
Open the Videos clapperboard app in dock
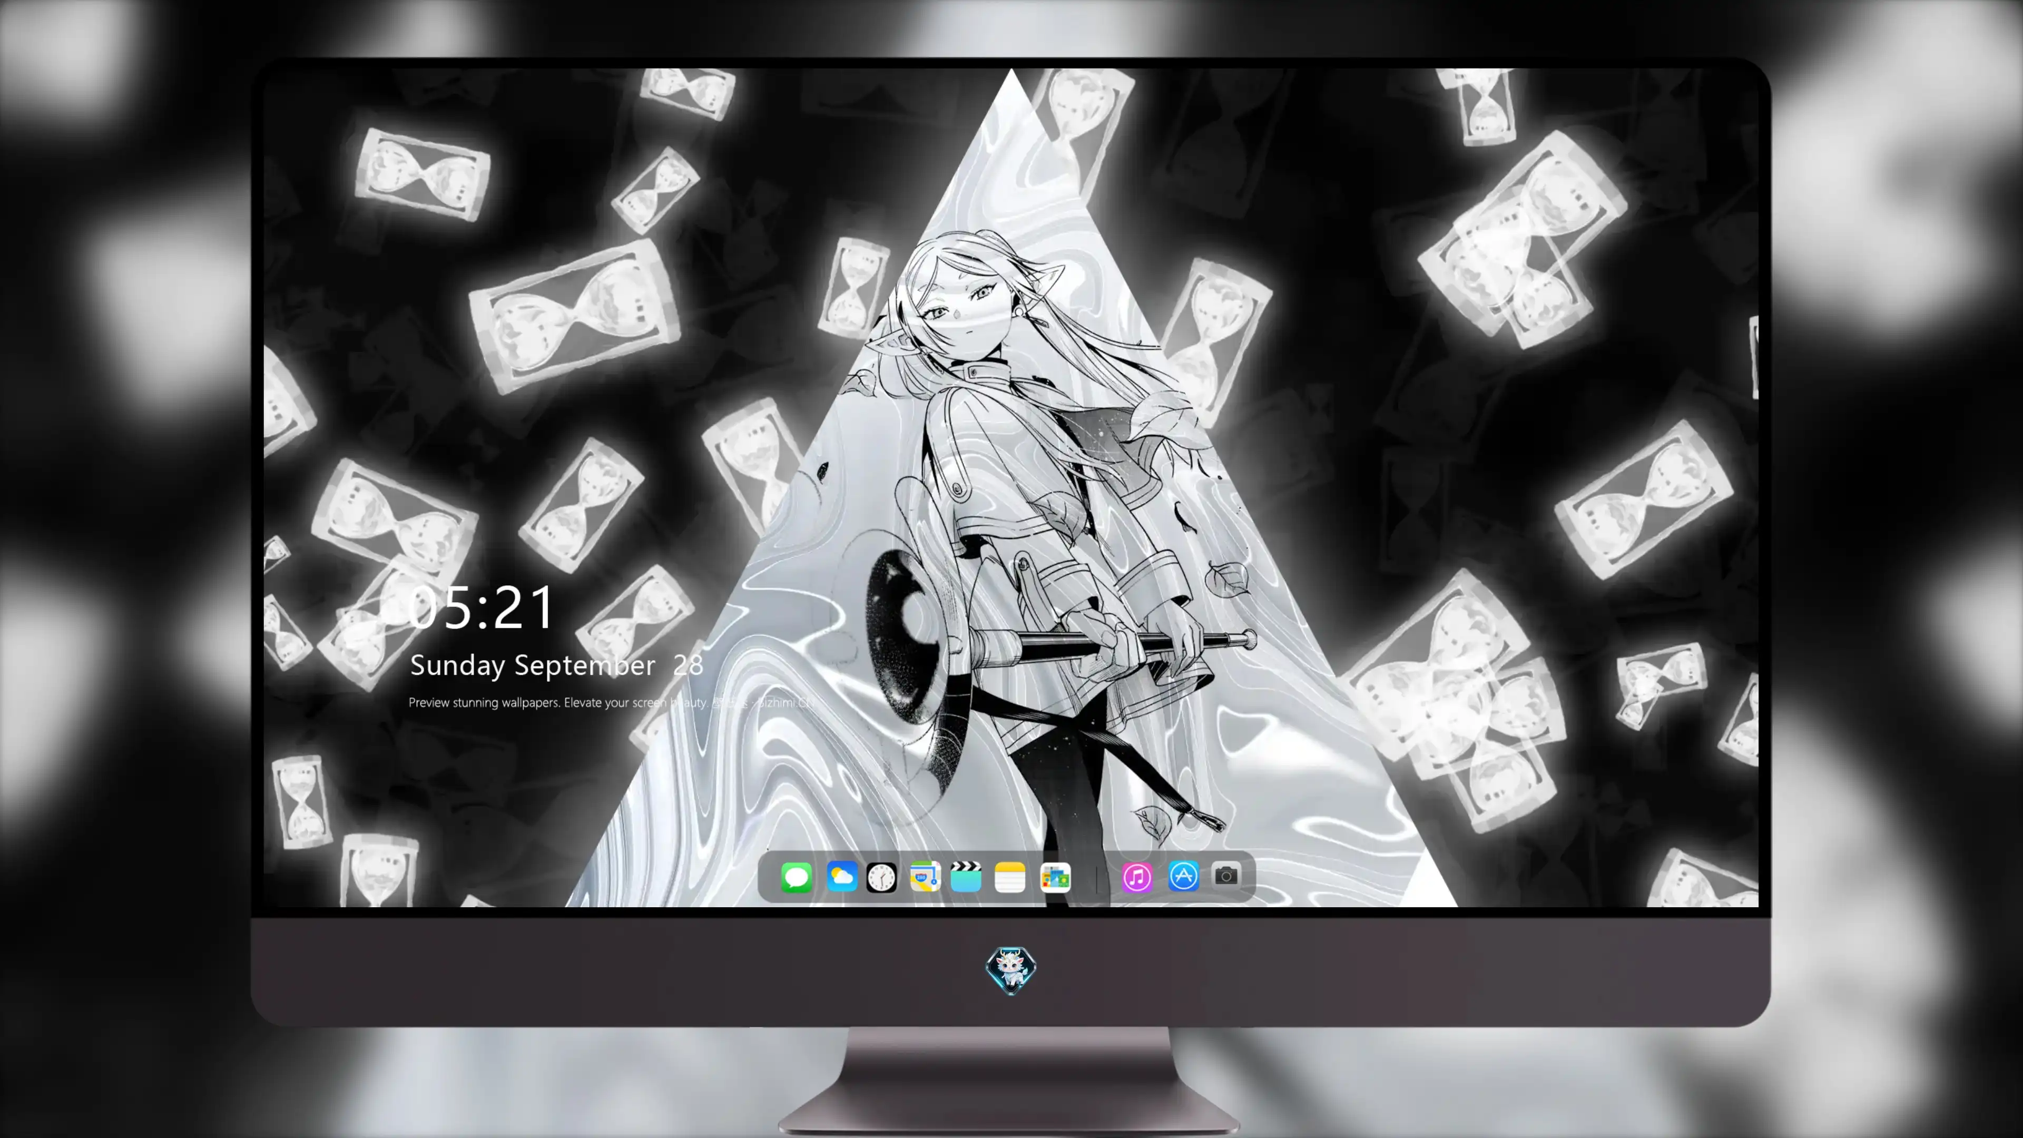(966, 877)
